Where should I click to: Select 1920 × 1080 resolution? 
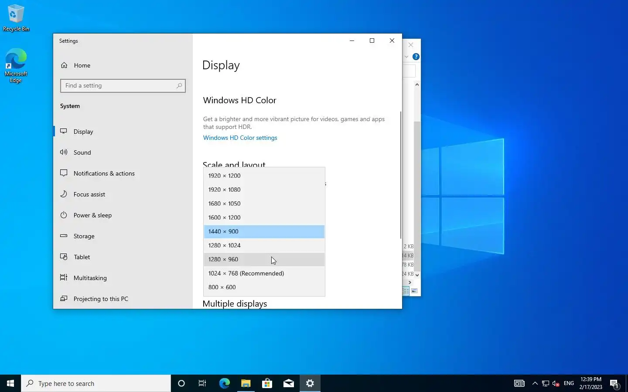(x=264, y=189)
